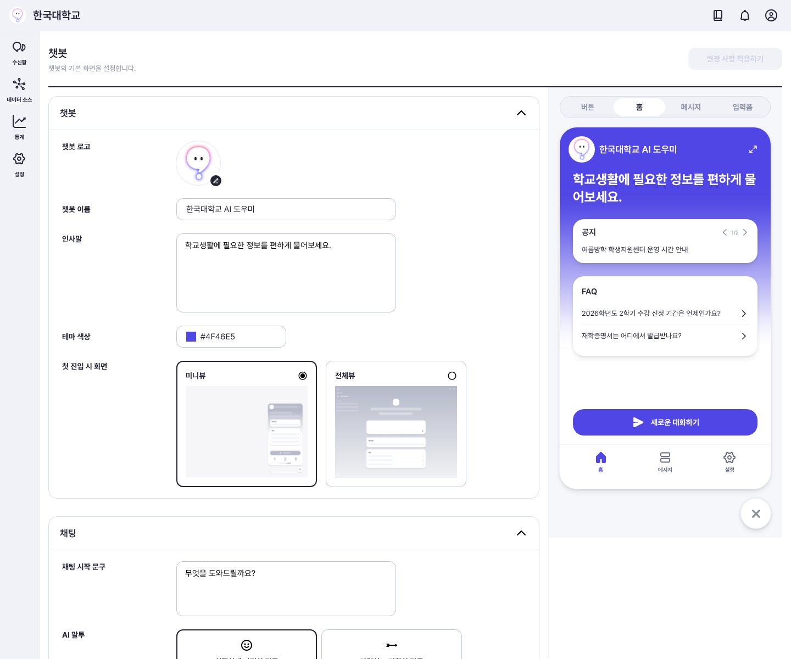The image size is (791, 659).
Task: Click the theme color swatch #4F46E5
Action: (191, 337)
